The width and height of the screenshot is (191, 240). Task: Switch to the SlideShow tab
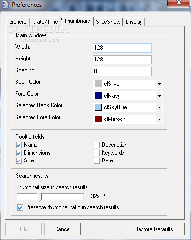tap(108, 22)
